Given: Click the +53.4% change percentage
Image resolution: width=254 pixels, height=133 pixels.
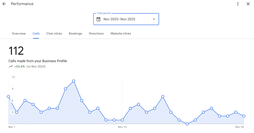Looking at the screenshot, I should pos(20,66).
